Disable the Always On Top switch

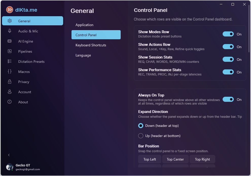tap(228, 99)
